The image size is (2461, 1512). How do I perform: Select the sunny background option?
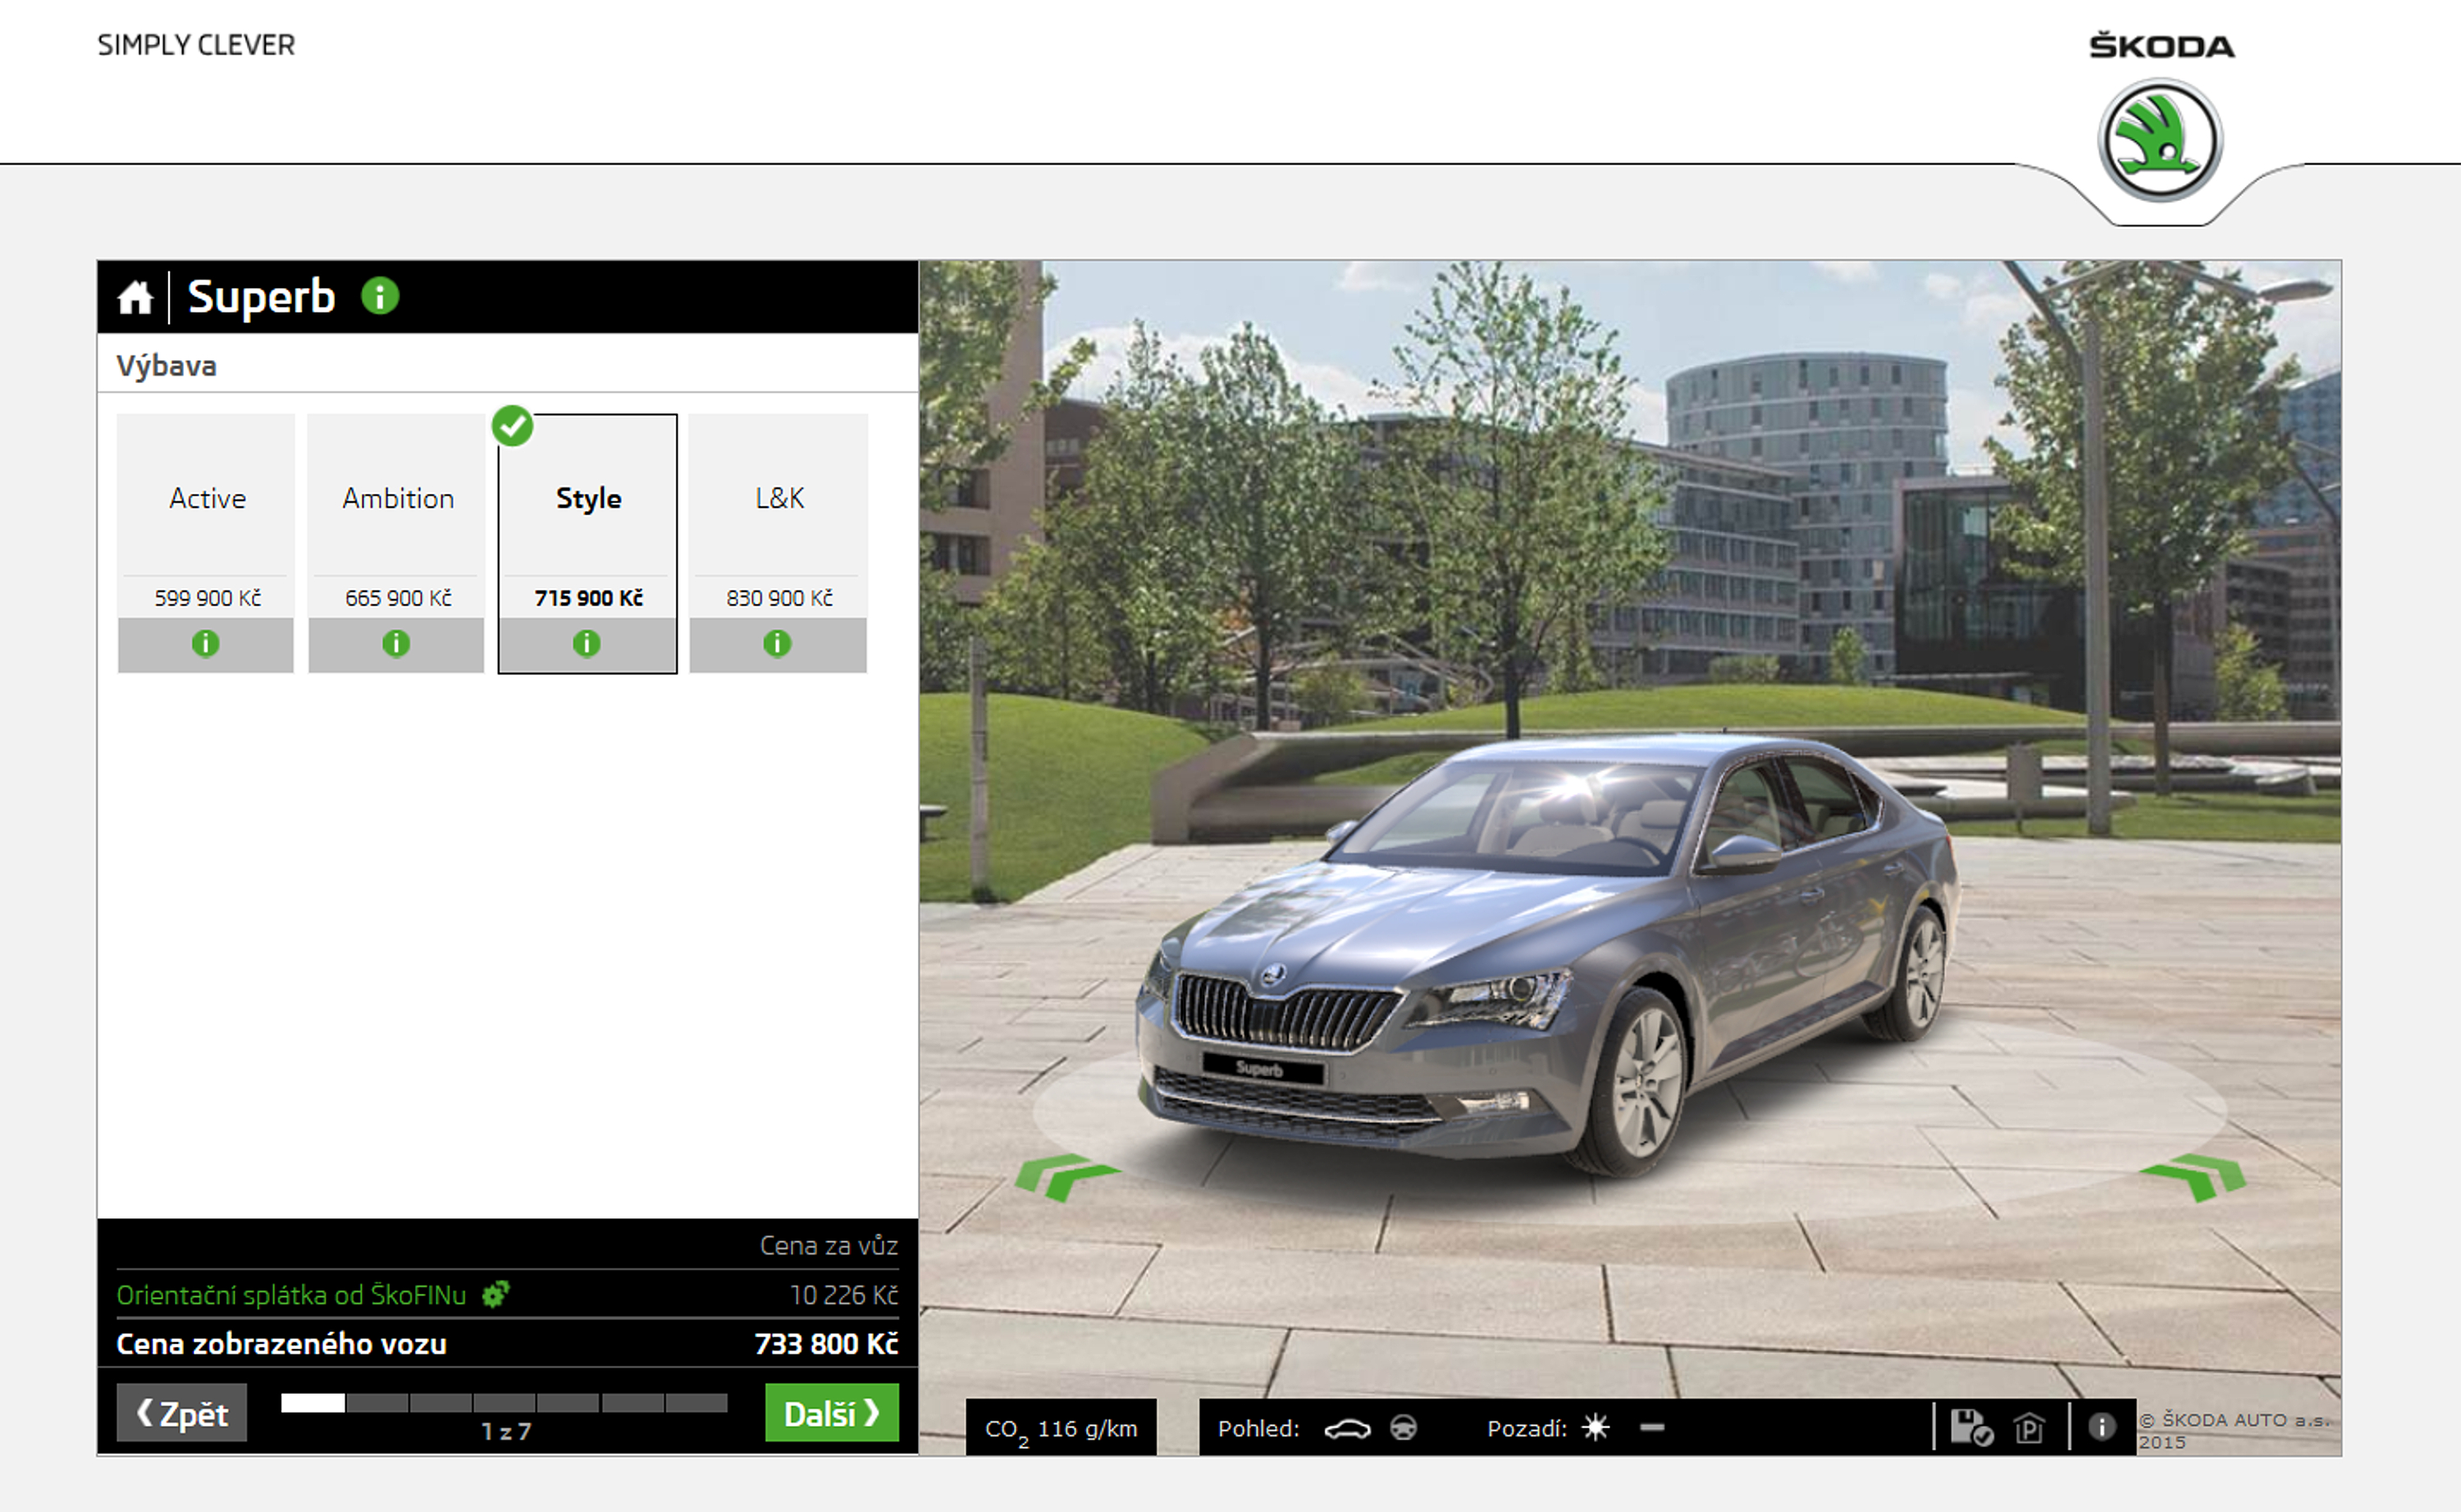tap(1596, 1427)
